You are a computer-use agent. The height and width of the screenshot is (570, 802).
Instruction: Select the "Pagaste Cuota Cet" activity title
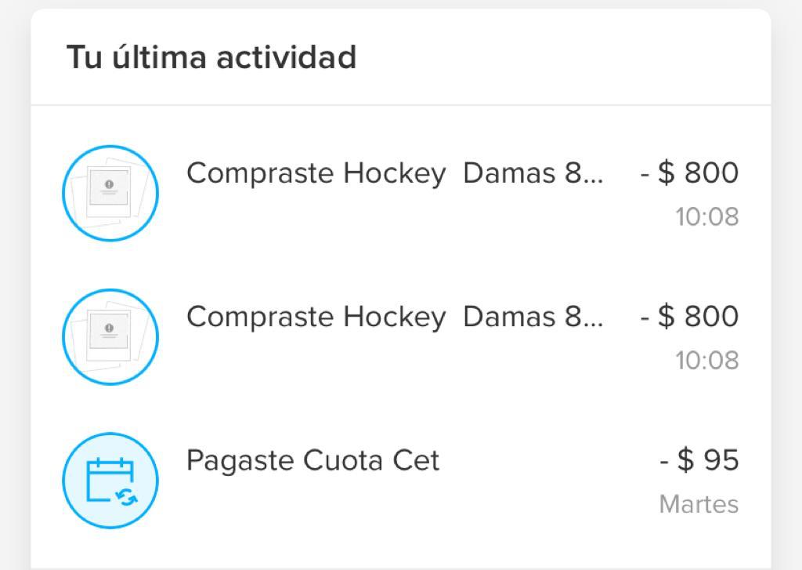click(312, 460)
